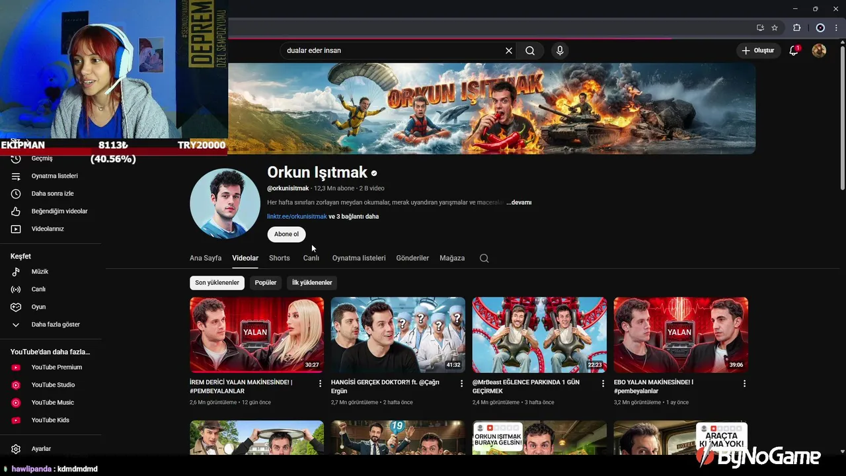The image size is (846, 476).
Task: Open title @MrBeast EĞLENCE PARKINDA 1 GÜN
Action: (526, 386)
